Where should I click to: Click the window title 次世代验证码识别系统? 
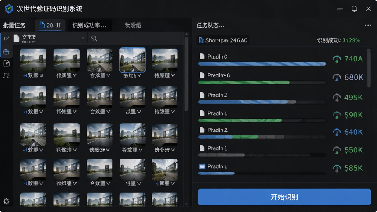click(x=50, y=9)
